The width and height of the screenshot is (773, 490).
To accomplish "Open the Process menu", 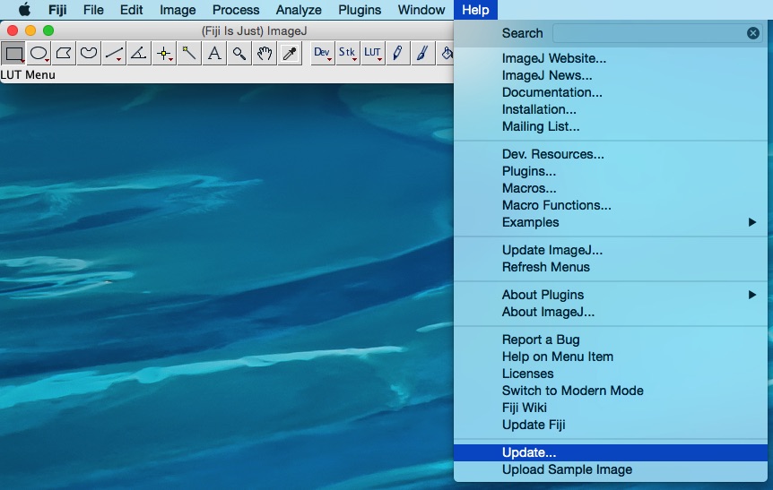I will pos(236,10).
